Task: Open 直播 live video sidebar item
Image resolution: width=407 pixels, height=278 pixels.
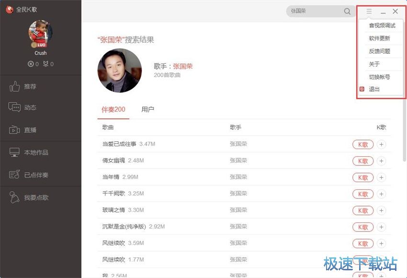Action: pos(23,129)
